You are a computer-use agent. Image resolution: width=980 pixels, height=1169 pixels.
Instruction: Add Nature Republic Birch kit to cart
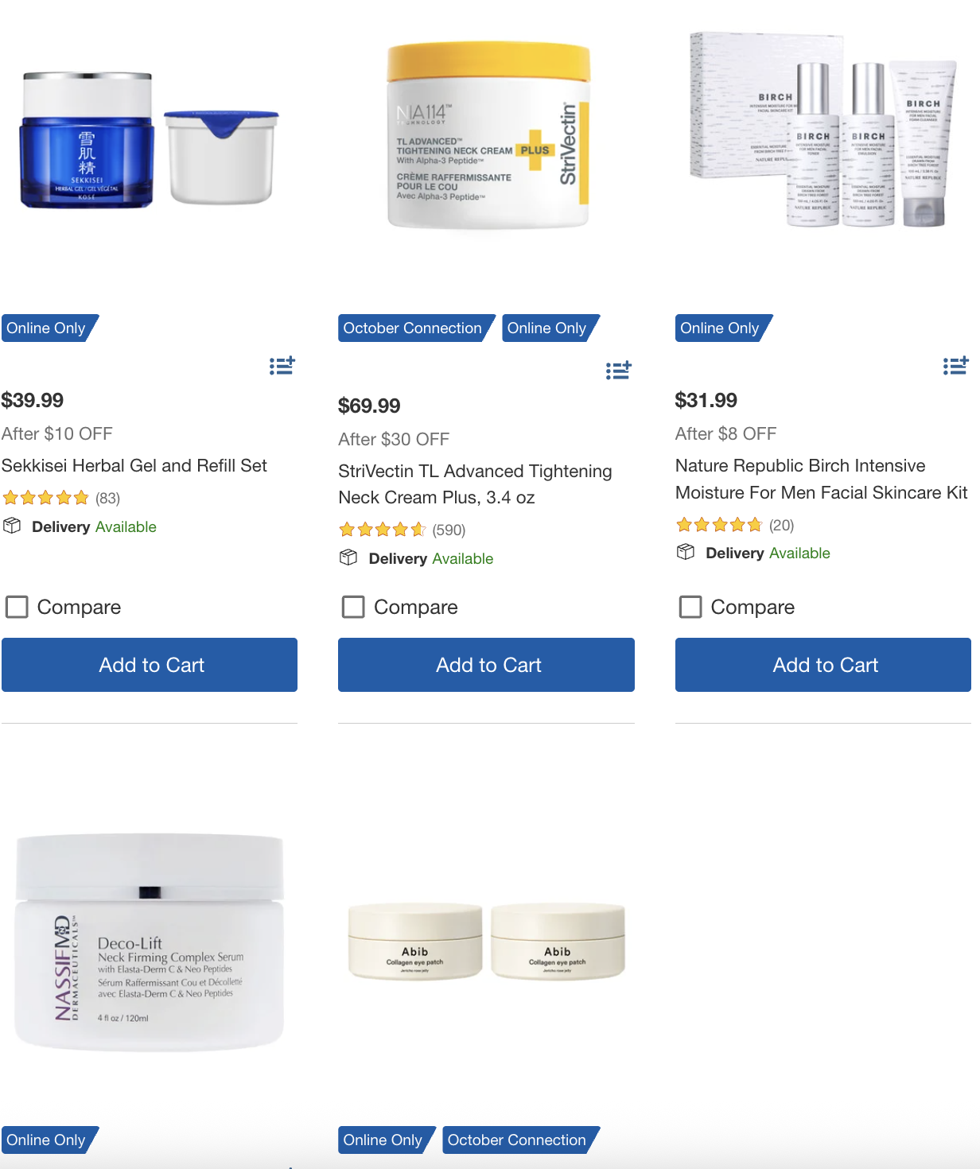coord(823,665)
